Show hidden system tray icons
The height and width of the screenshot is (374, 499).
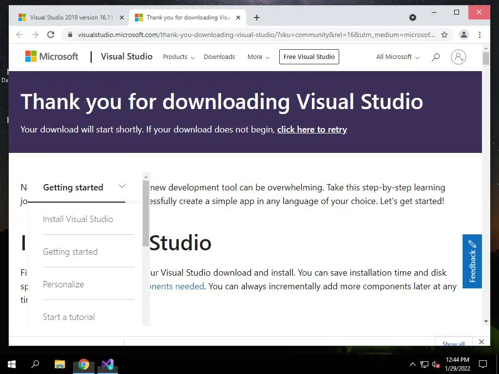[x=412, y=364]
